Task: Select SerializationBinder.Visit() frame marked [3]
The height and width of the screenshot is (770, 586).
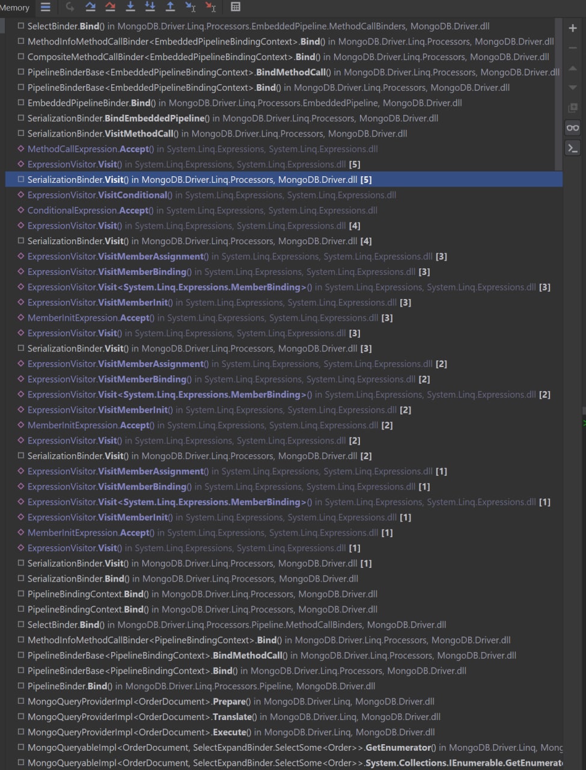Action: pos(284,348)
